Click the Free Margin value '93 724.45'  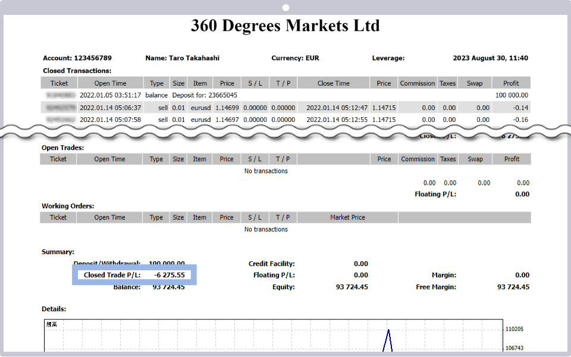coord(513,287)
